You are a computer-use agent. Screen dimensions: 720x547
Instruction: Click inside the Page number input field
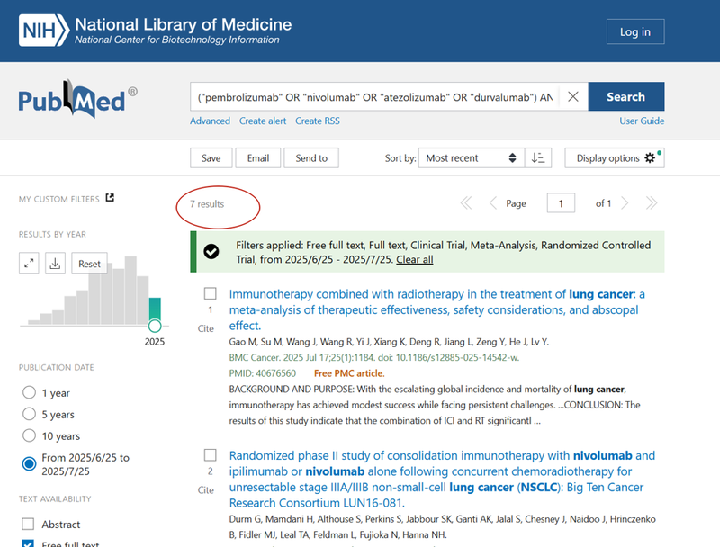pyautogui.click(x=561, y=203)
